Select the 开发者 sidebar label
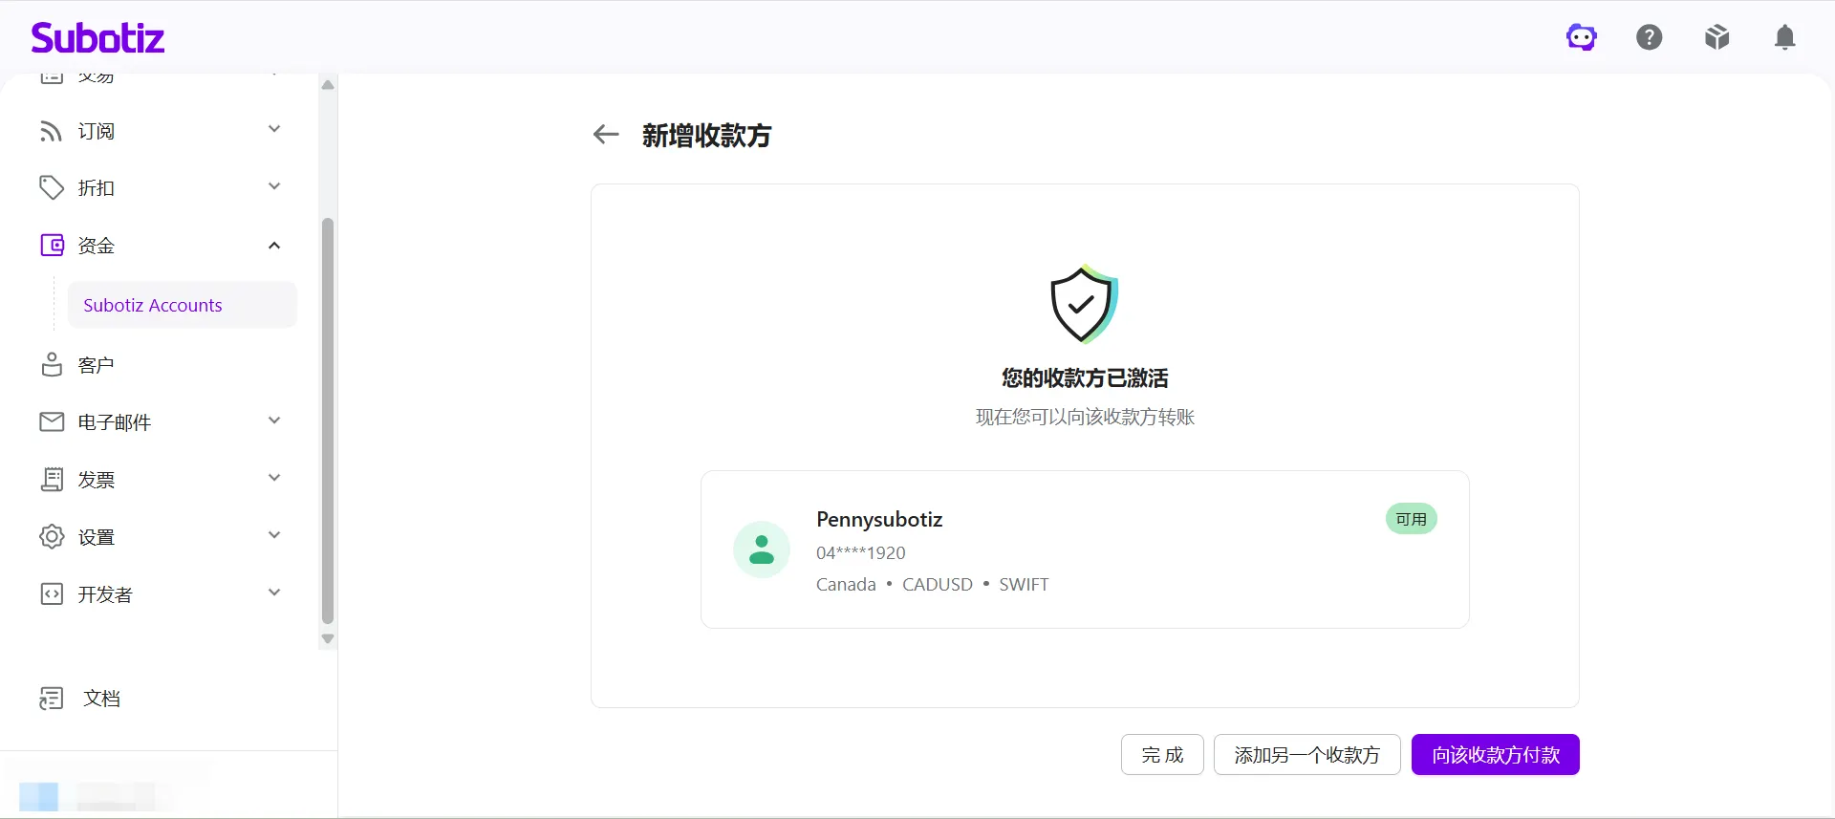The height and width of the screenshot is (819, 1835). (105, 594)
